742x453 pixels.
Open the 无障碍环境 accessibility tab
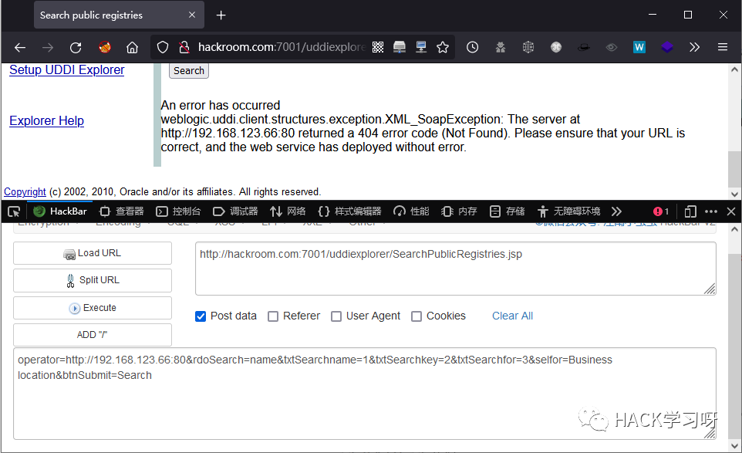[569, 211]
